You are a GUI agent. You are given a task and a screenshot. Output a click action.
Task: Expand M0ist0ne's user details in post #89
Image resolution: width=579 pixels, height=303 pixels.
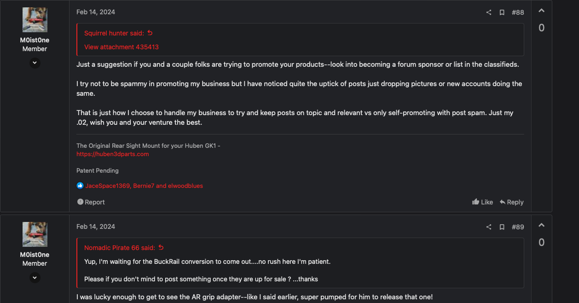[x=35, y=278]
